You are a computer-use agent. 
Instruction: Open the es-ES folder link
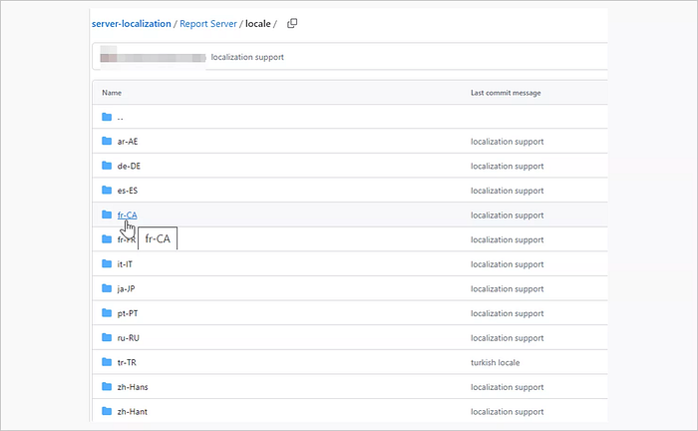click(x=128, y=191)
